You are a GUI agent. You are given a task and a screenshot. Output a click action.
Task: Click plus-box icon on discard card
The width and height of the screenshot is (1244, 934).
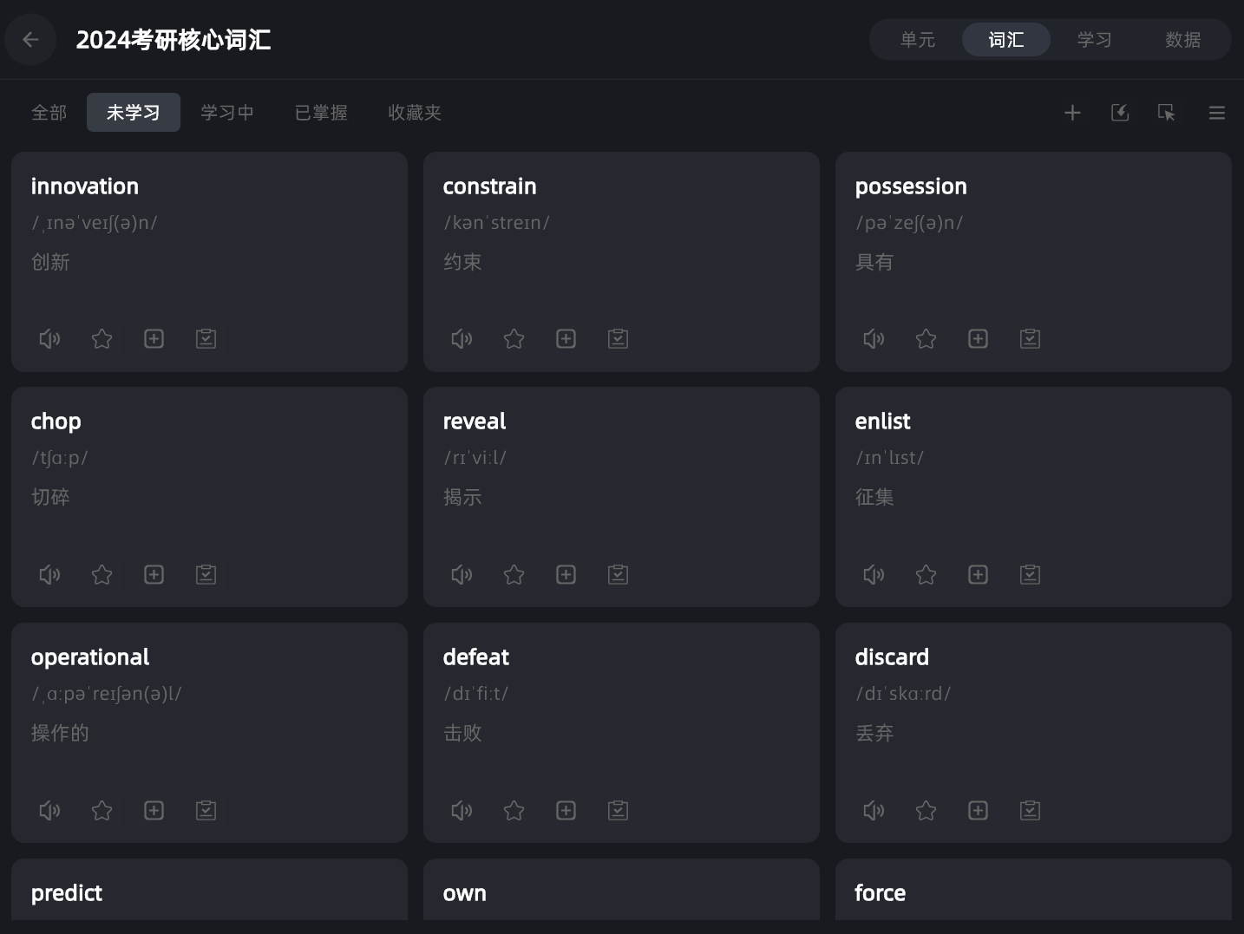coord(978,811)
